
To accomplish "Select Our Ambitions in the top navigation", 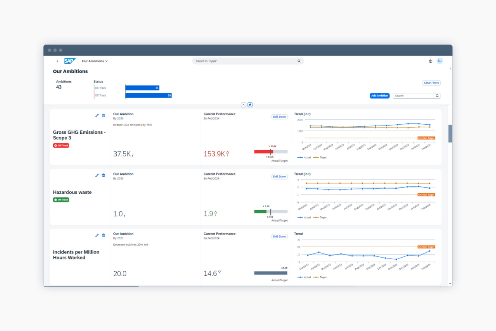I will tap(92, 61).
